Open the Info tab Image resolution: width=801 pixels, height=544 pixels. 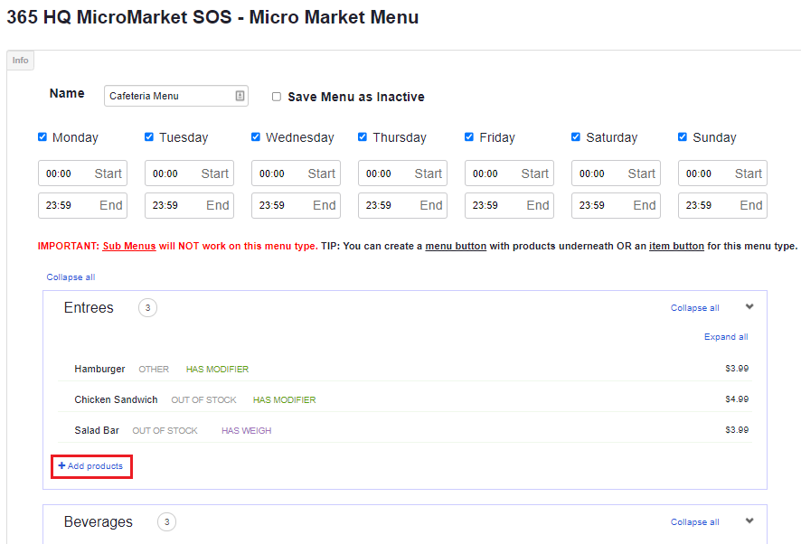click(21, 61)
